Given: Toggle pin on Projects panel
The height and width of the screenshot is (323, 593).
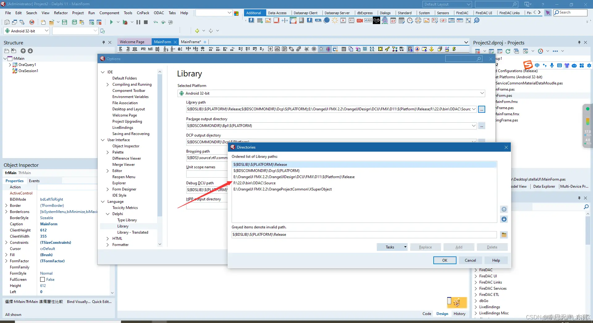Looking at the screenshot, I should 579,43.
